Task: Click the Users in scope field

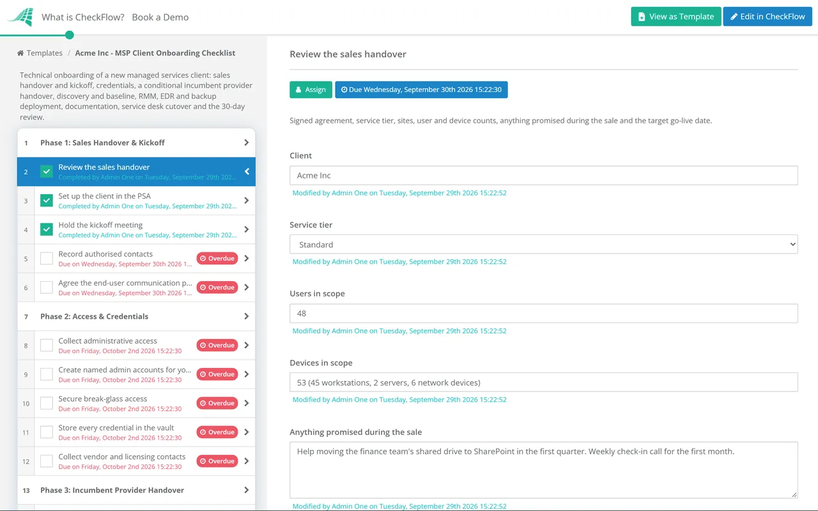Action: click(544, 314)
